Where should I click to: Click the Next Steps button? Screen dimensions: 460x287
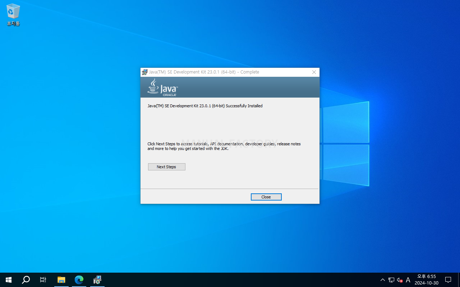pos(167,167)
